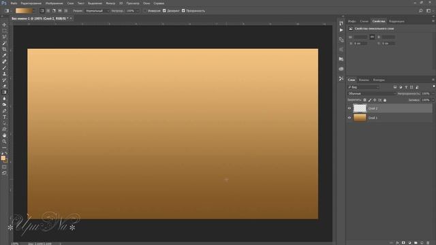Open the Режим blending mode dropdown
436x245 pixels.
tap(97, 11)
